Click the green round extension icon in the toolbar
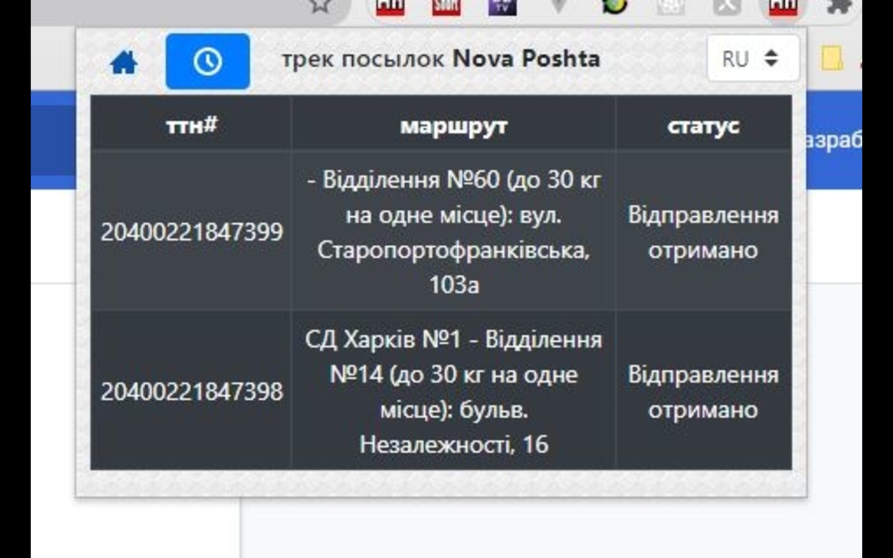Image resolution: width=893 pixels, height=558 pixels. (x=615, y=6)
